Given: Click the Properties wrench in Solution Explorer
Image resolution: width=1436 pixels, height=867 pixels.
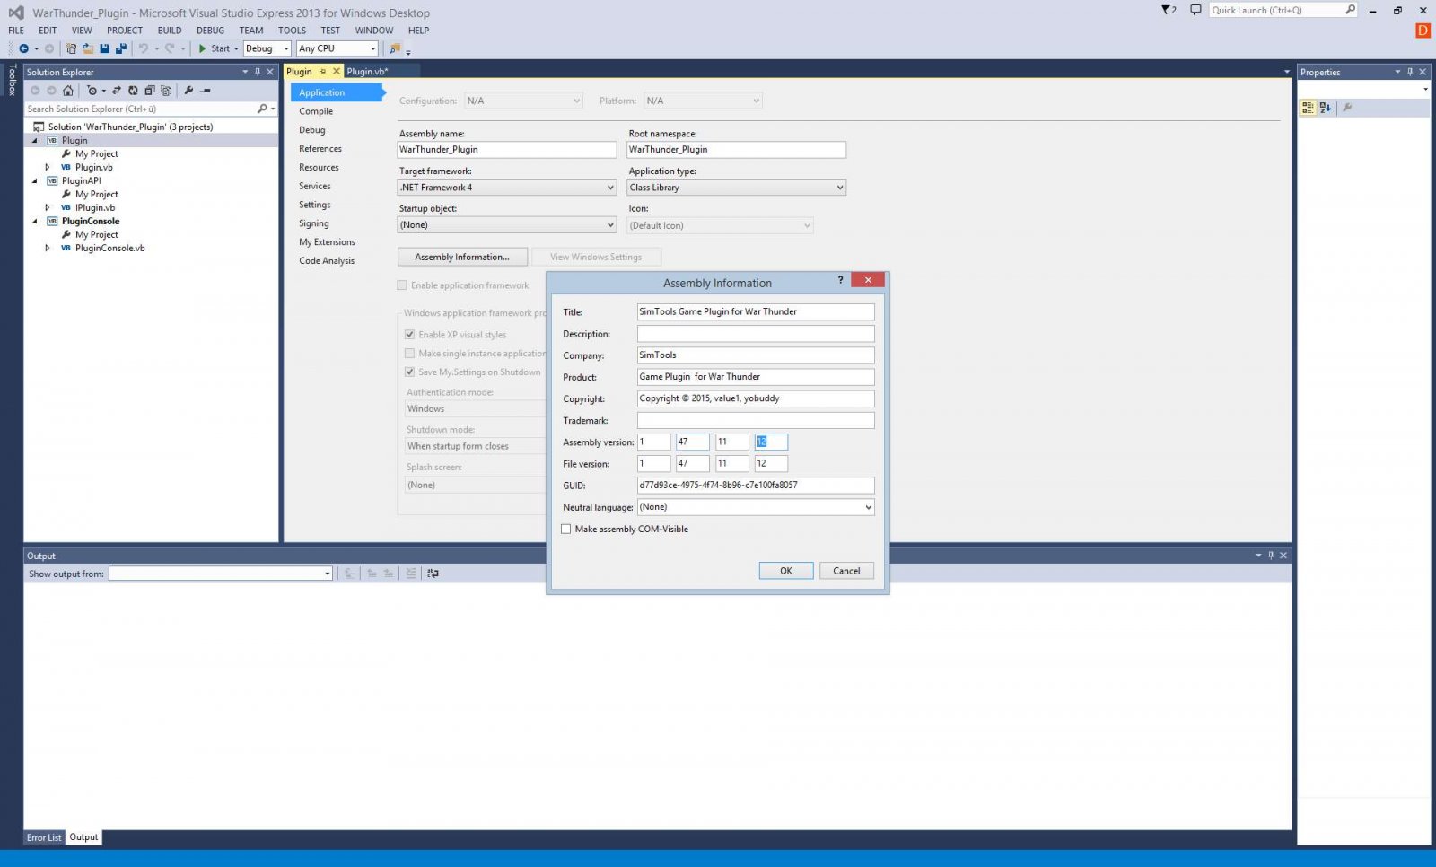Looking at the screenshot, I should (188, 91).
